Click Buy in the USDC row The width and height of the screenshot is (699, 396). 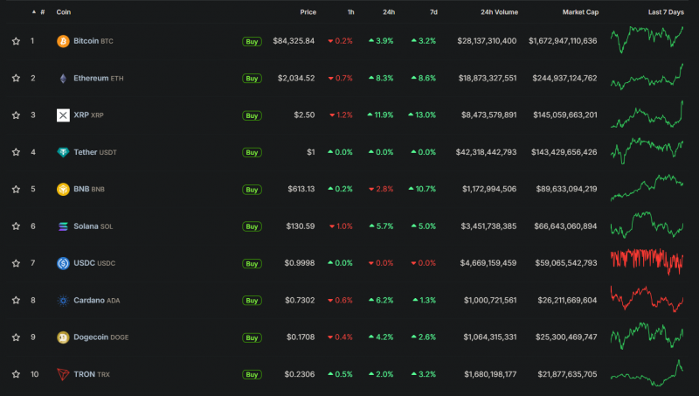tap(252, 263)
